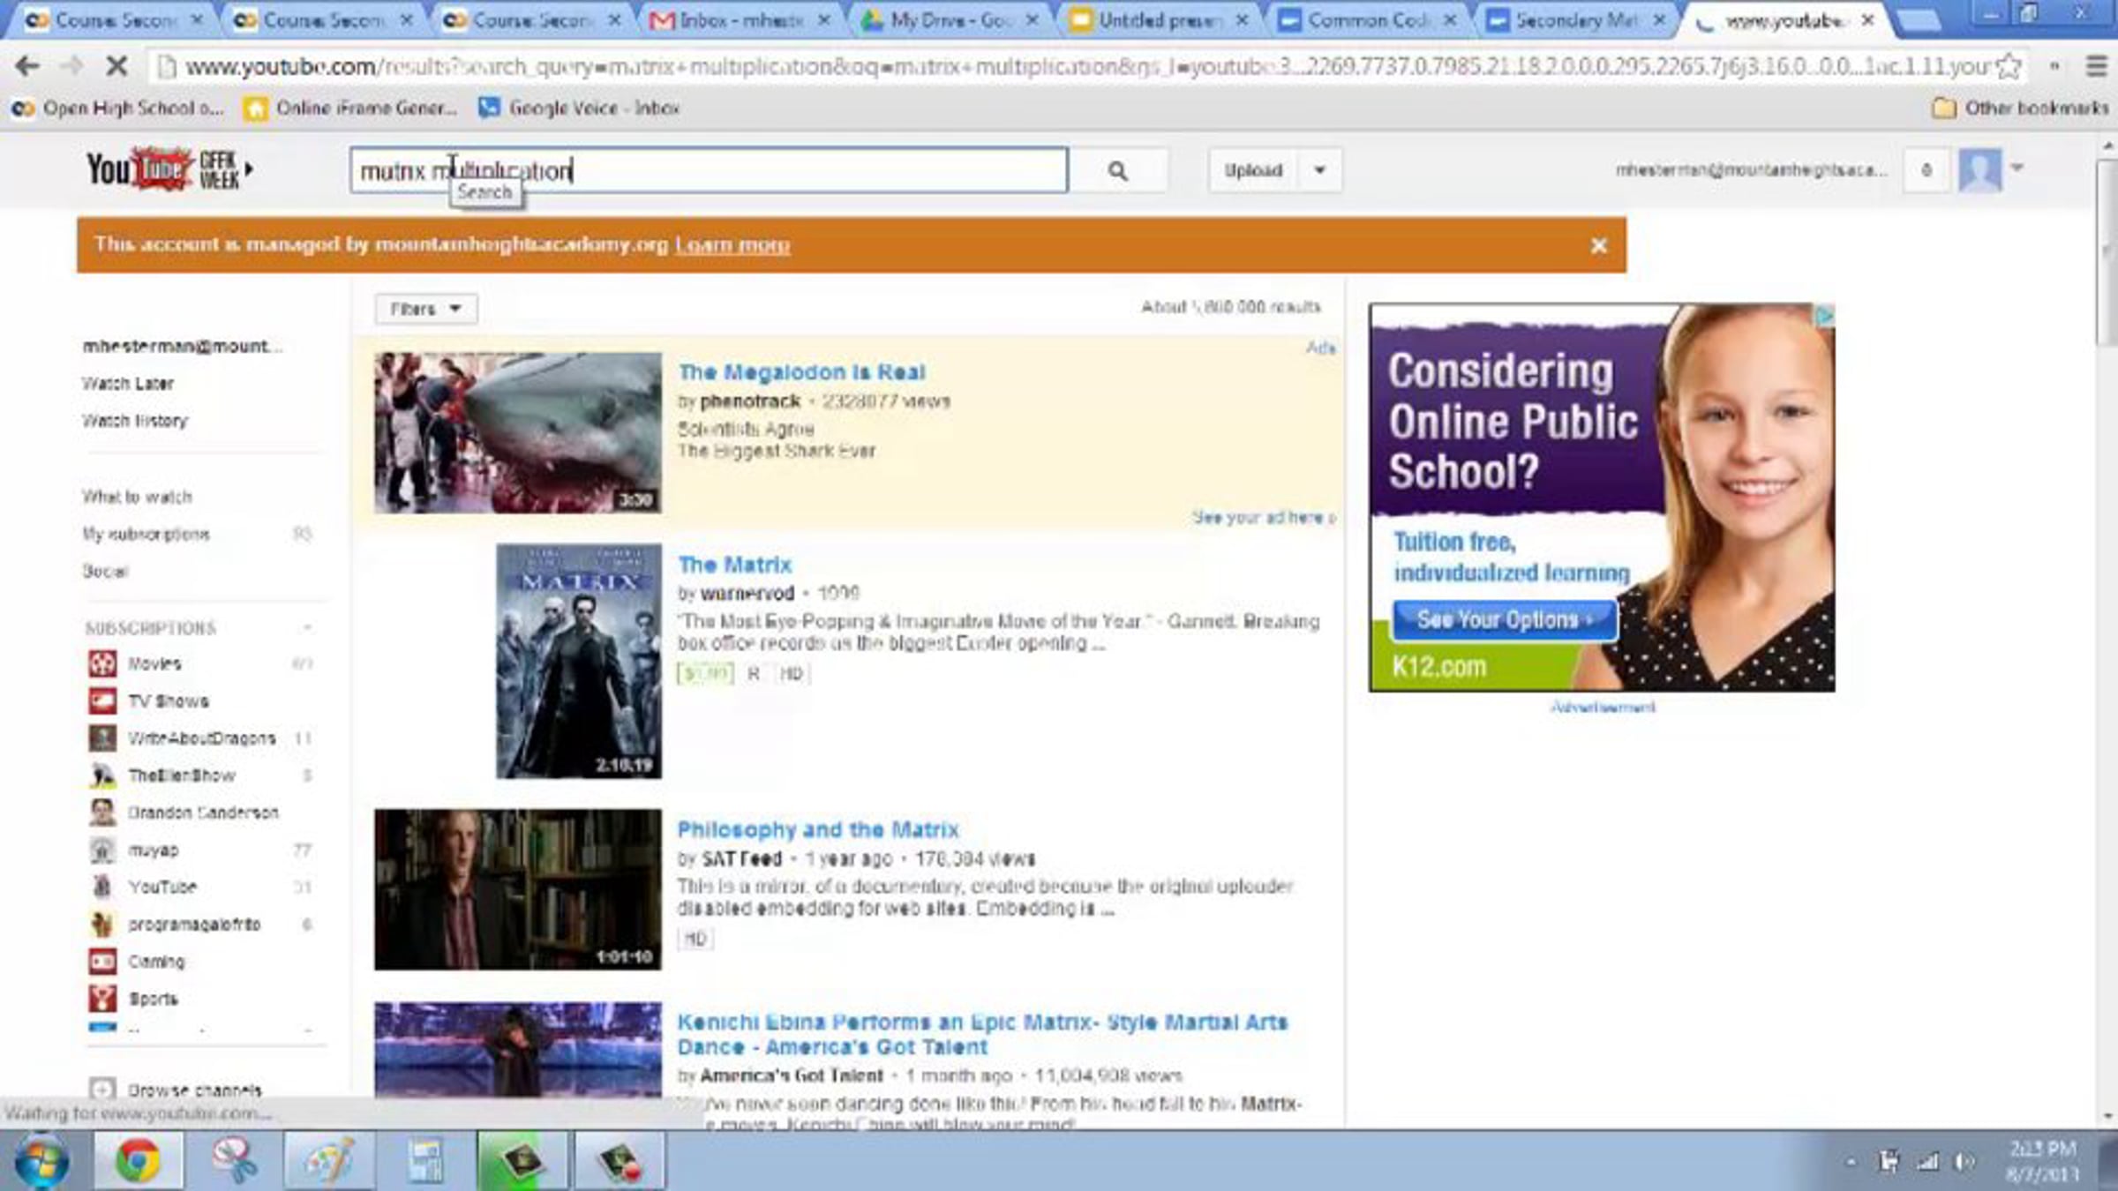Image resolution: width=2118 pixels, height=1191 pixels.
Task: Click the YouTube logo
Action: click(x=139, y=169)
